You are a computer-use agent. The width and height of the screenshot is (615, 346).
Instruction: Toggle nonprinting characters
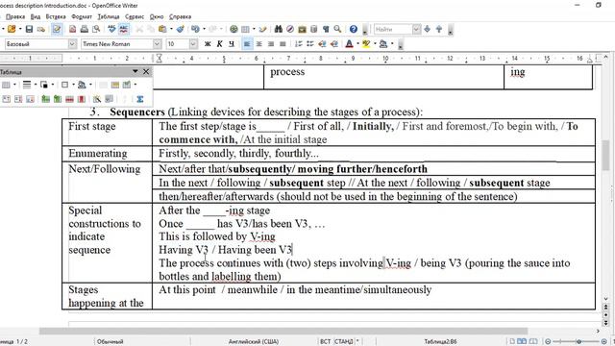326,29
